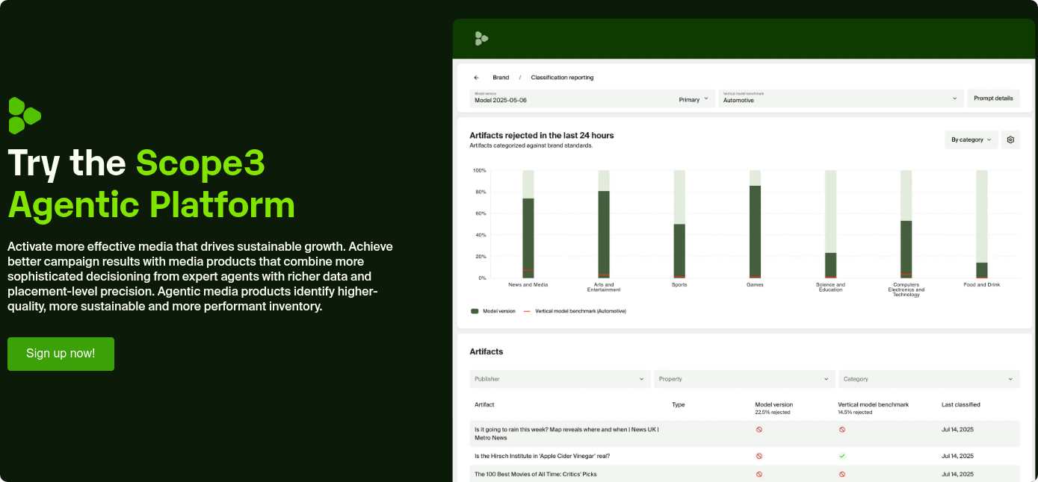Open the Property filter dropdown
The height and width of the screenshot is (482, 1038).
744,379
